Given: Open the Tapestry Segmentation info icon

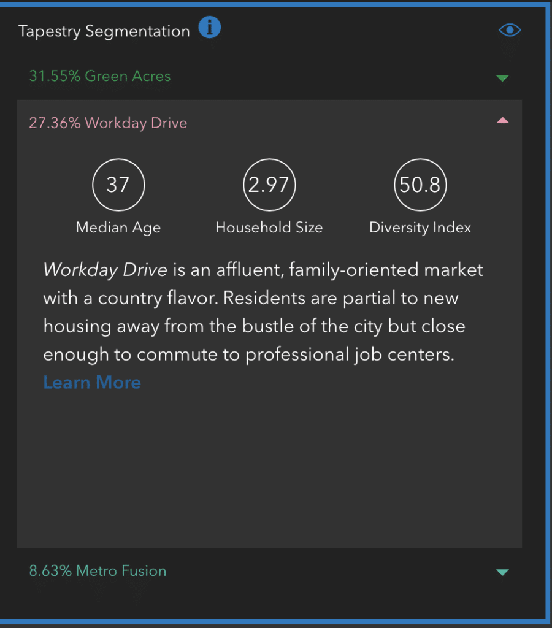Looking at the screenshot, I should pyautogui.click(x=210, y=27).
